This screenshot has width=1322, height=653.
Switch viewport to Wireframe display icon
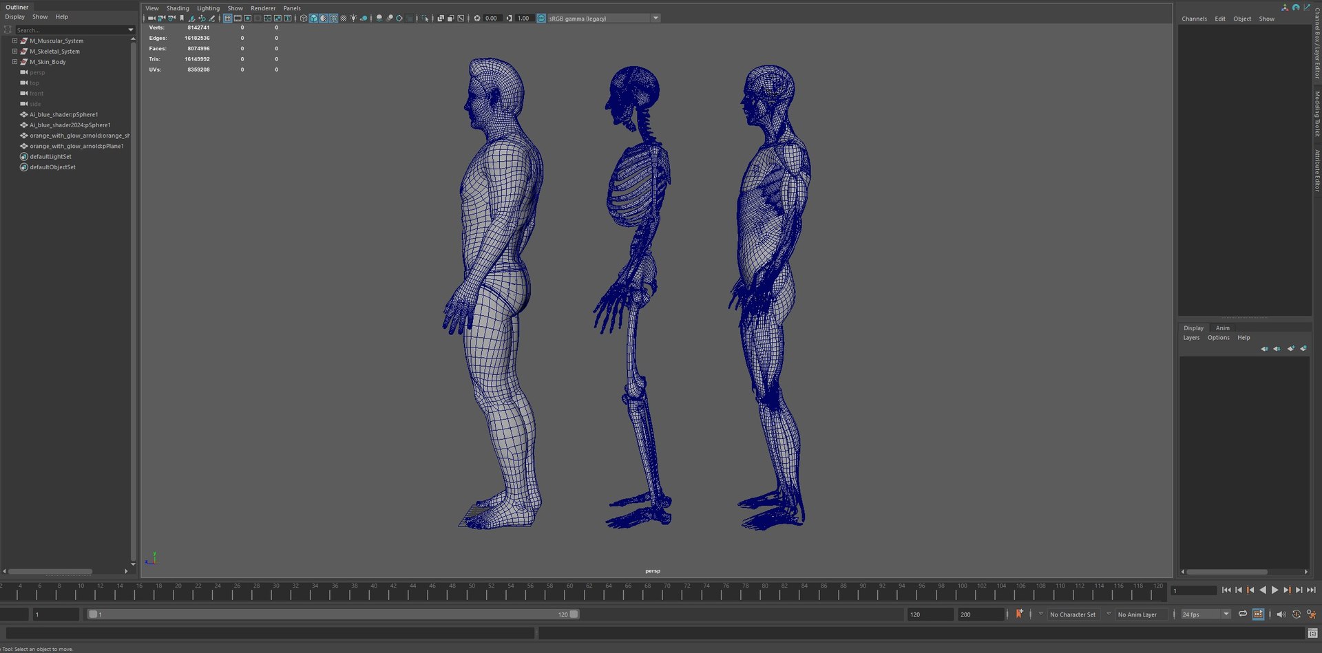click(x=304, y=19)
